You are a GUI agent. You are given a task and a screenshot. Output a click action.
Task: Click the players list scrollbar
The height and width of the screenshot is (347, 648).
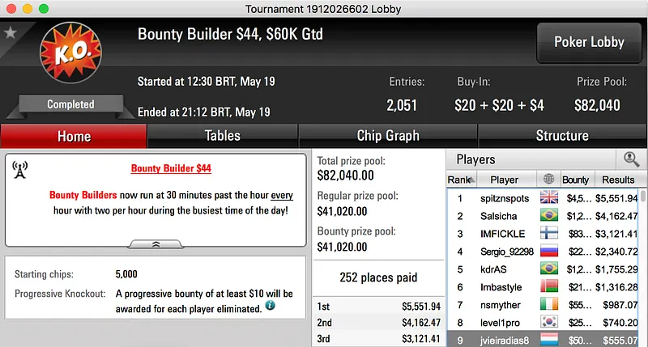(643, 267)
